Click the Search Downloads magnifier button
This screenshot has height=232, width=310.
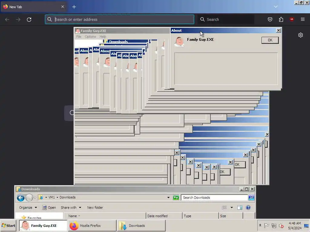tap(251, 198)
